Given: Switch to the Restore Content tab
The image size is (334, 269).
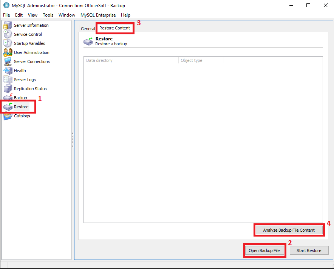Looking at the screenshot, I should (x=114, y=28).
